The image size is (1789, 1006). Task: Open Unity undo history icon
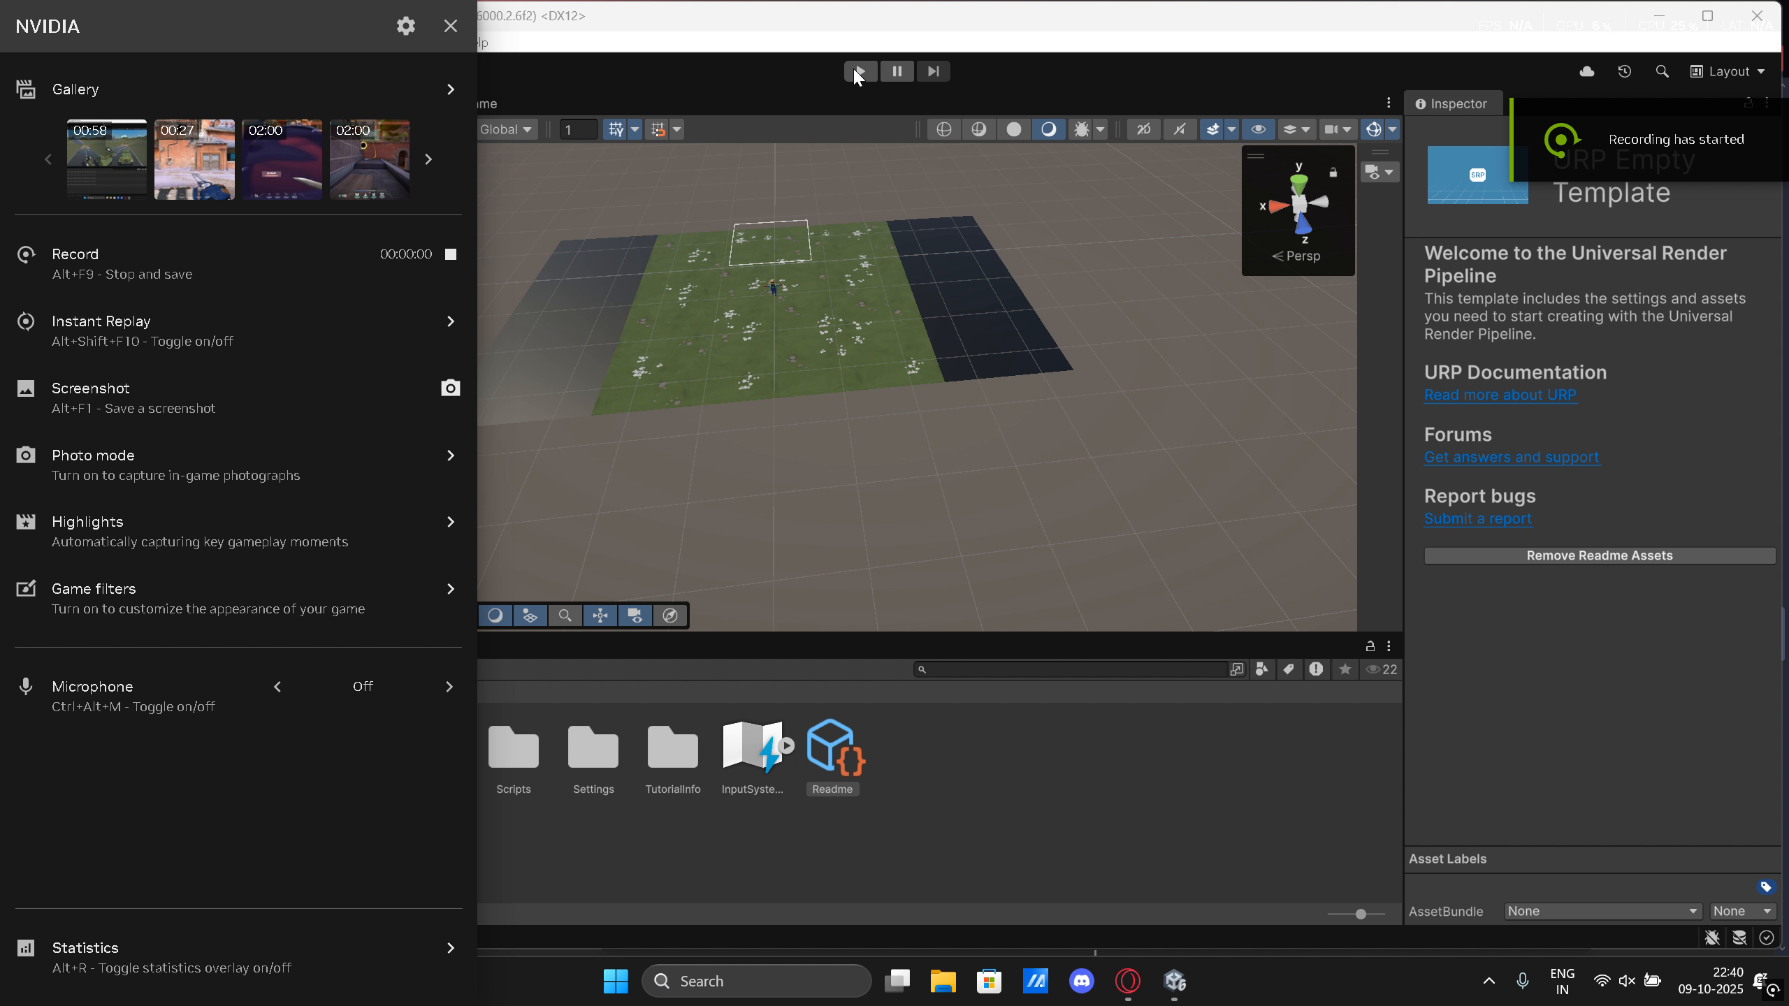tap(1625, 71)
